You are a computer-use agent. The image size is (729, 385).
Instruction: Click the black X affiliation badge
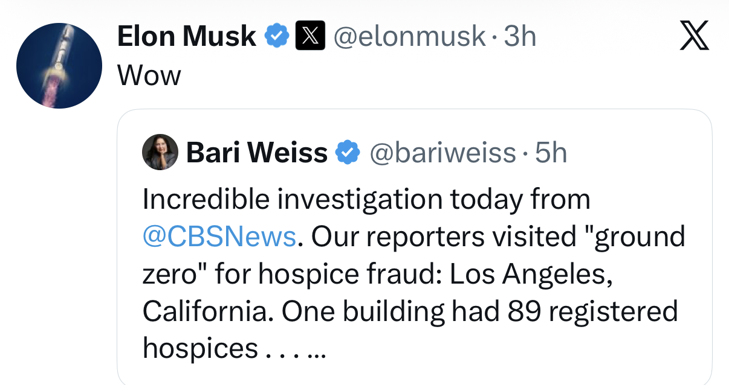pyautogui.click(x=310, y=36)
